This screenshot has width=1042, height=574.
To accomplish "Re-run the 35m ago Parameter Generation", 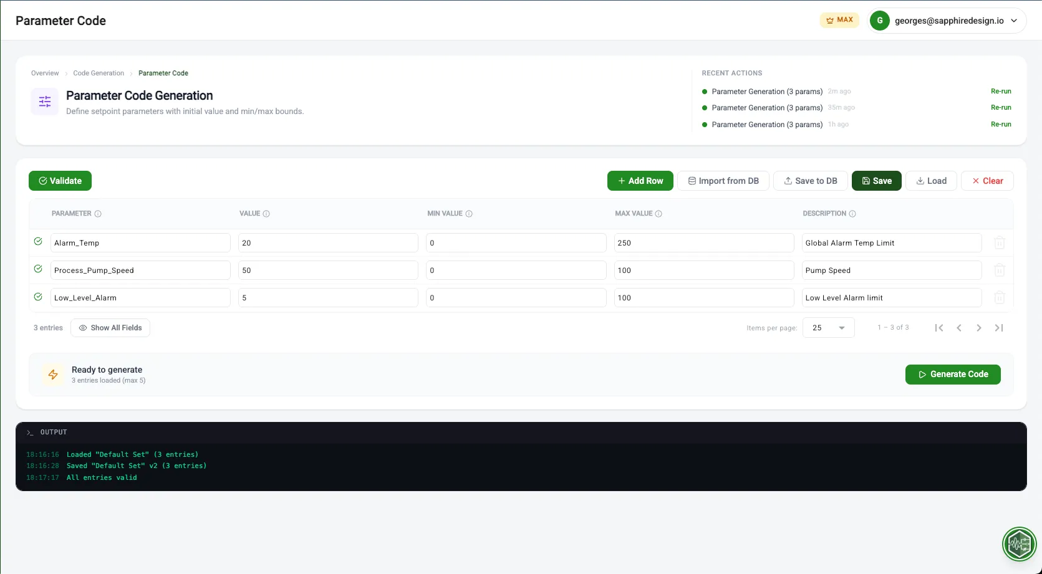I will pos(1001,107).
